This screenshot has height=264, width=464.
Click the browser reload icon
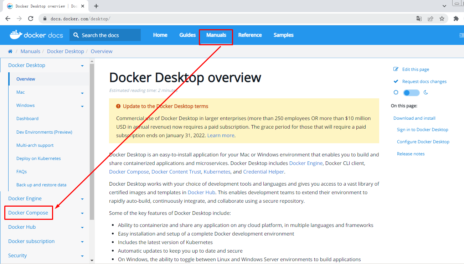coord(31,19)
